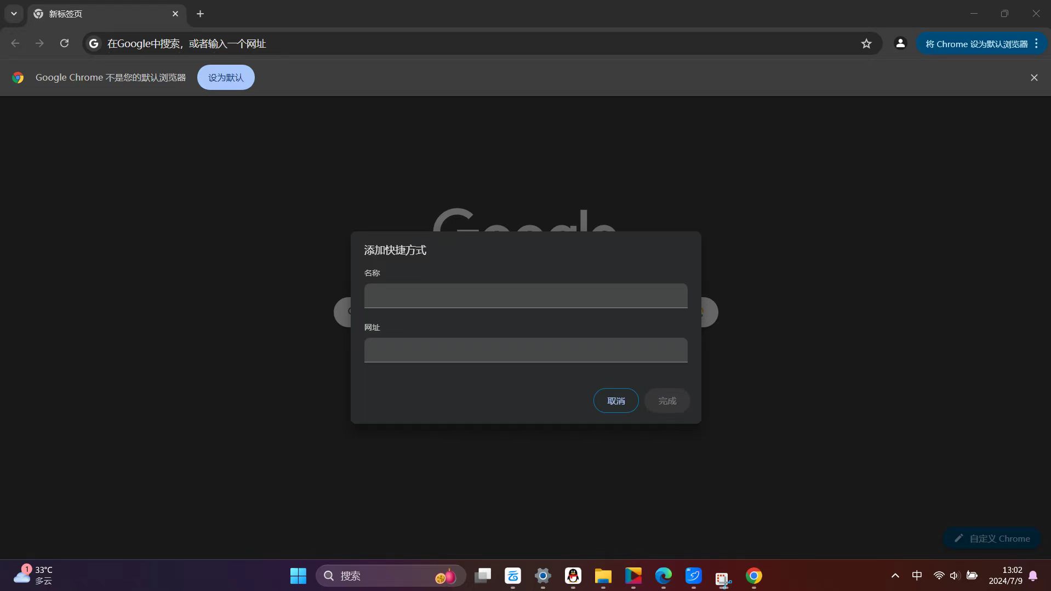This screenshot has height=591, width=1051.
Task: Open Microsoft Edge from taskbar
Action: 663,576
